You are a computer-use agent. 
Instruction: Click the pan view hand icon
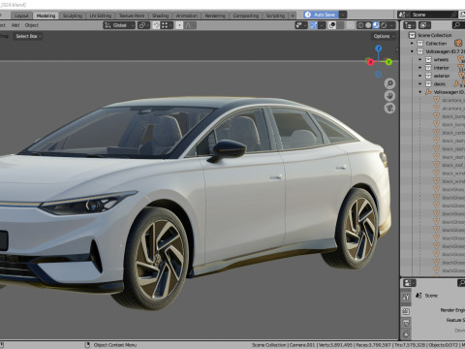[389, 96]
